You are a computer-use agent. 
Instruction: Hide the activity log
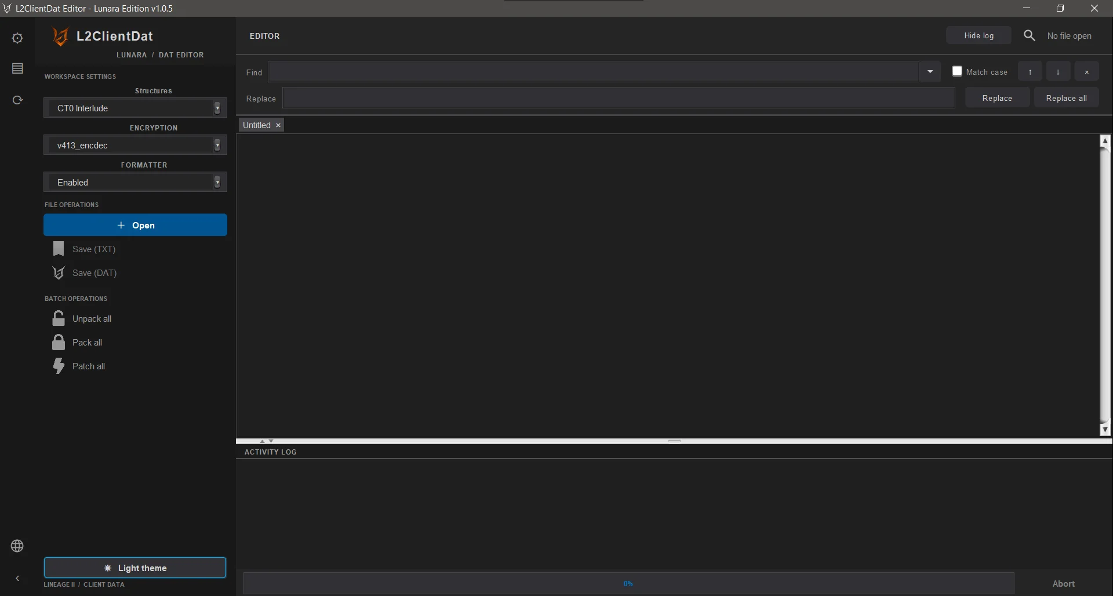click(x=979, y=35)
